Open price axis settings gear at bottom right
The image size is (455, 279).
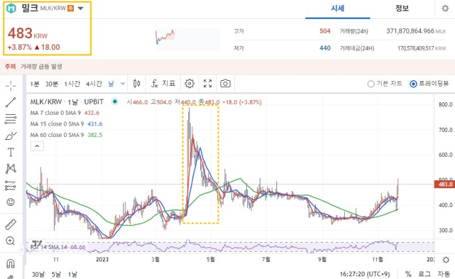click(446, 260)
